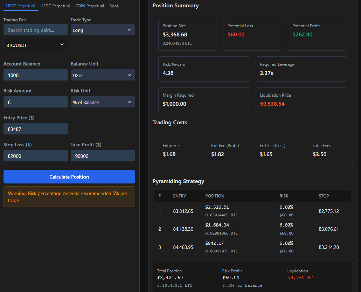Click the risk percentage warning message
The image size is (361, 292).
(x=69, y=197)
